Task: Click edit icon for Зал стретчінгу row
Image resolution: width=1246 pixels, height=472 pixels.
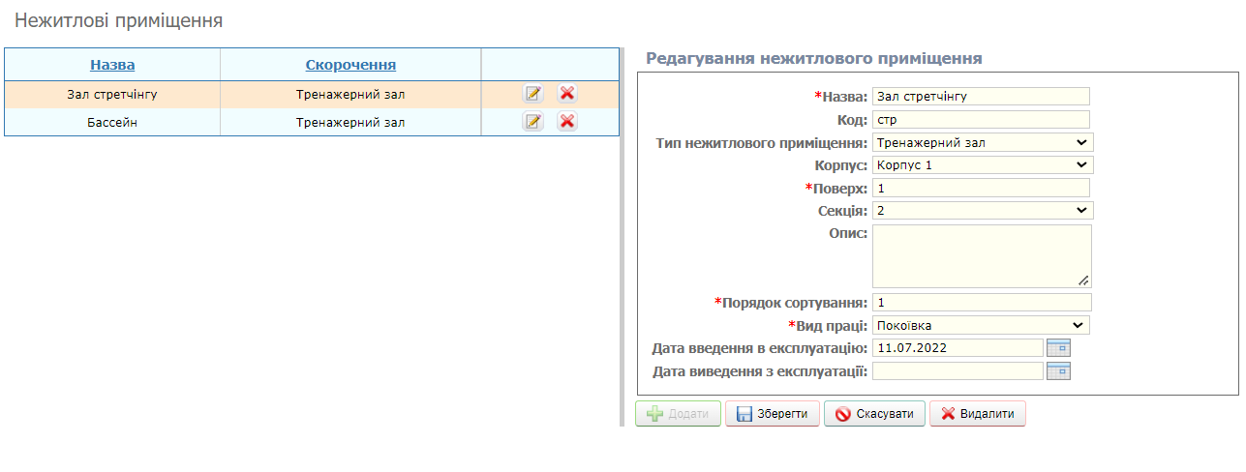Action: point(533,94)
